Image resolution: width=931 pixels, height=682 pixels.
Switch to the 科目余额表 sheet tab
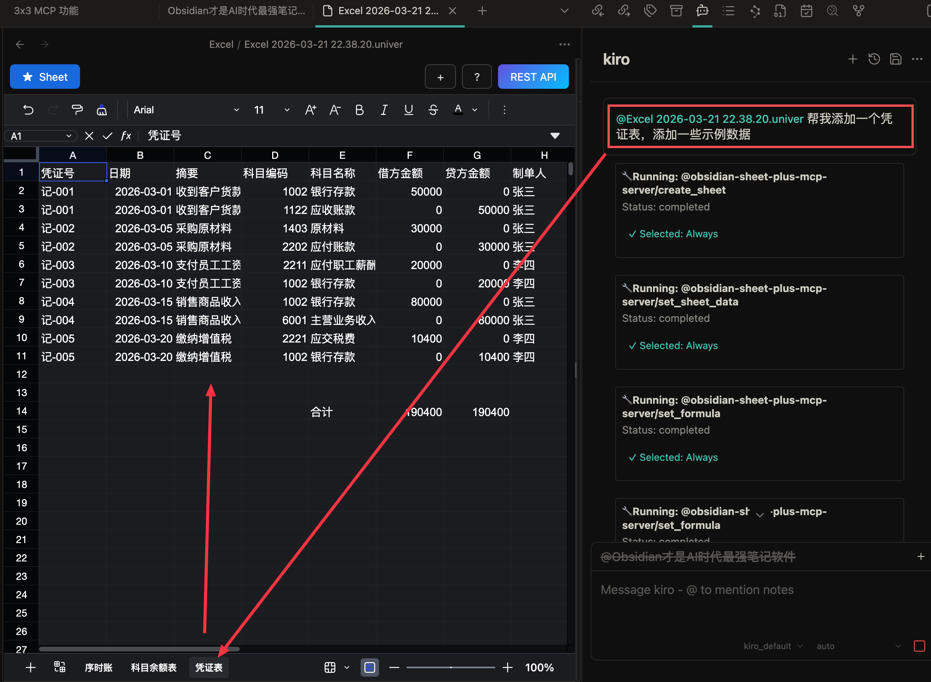[154, 667]
